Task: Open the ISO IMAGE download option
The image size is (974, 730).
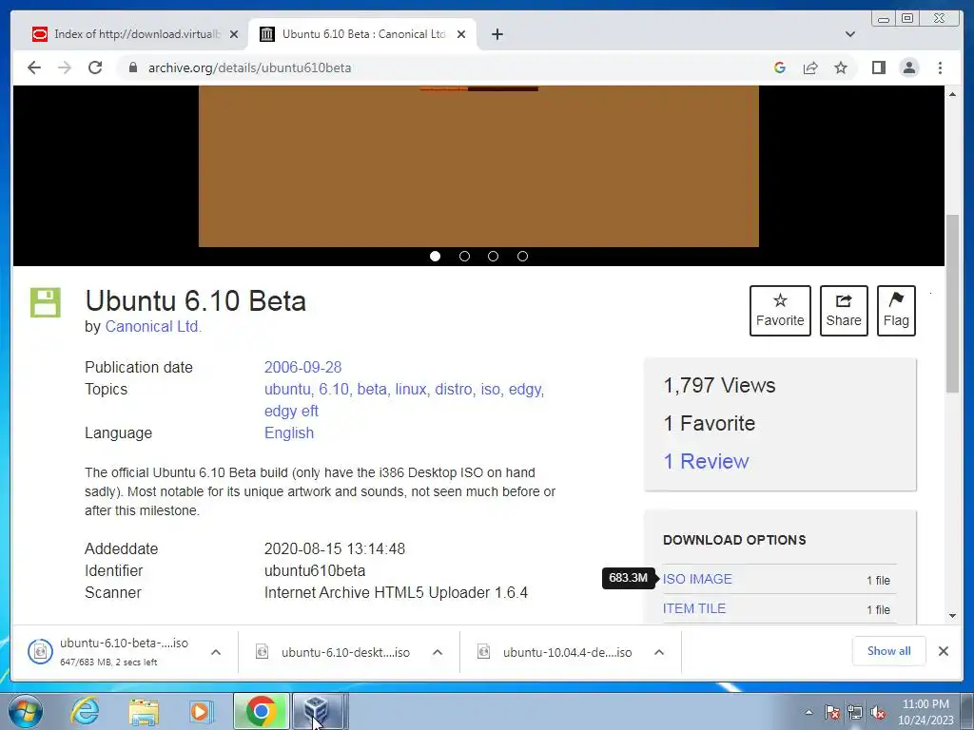Action: (697, 579)
